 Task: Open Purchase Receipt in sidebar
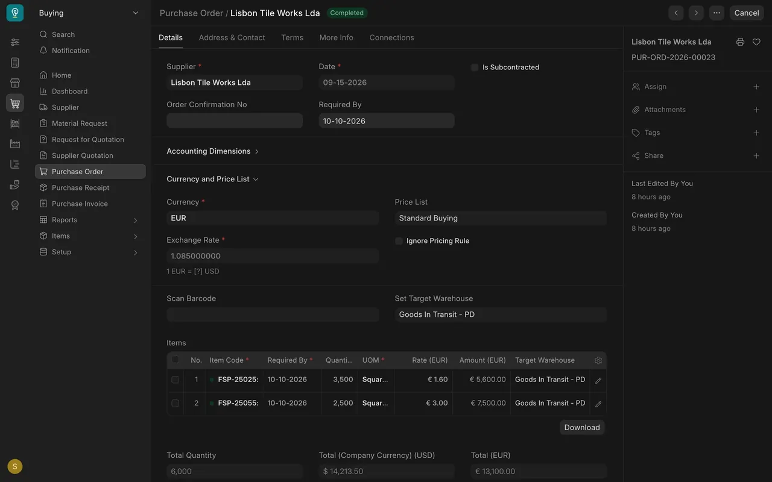click(90, 187)
